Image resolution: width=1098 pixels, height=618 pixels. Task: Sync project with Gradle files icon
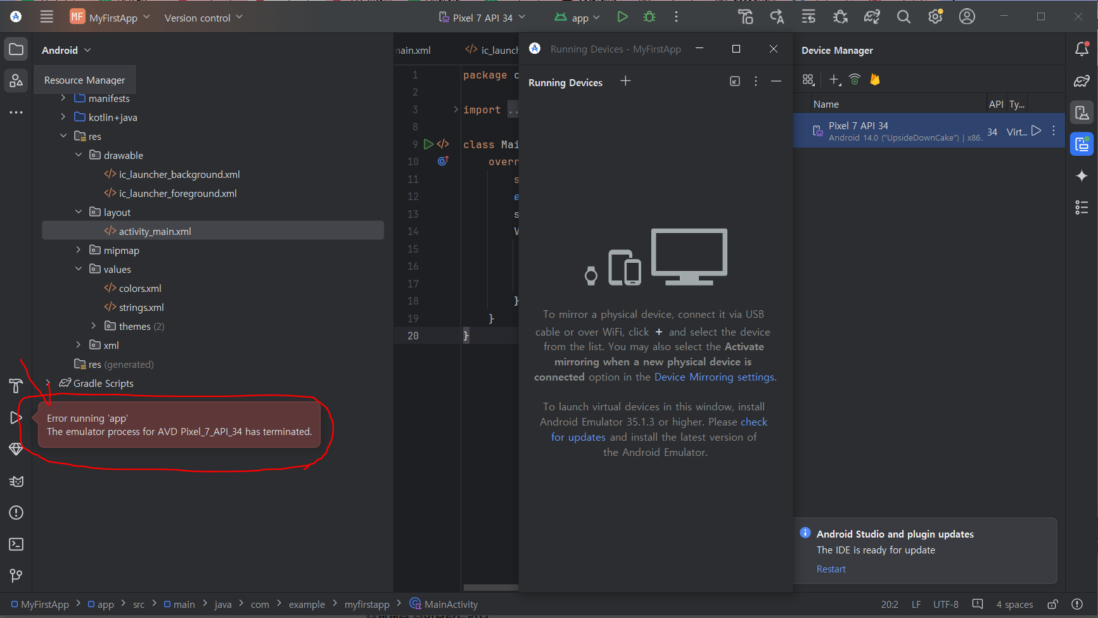click(x=872, y=17)
